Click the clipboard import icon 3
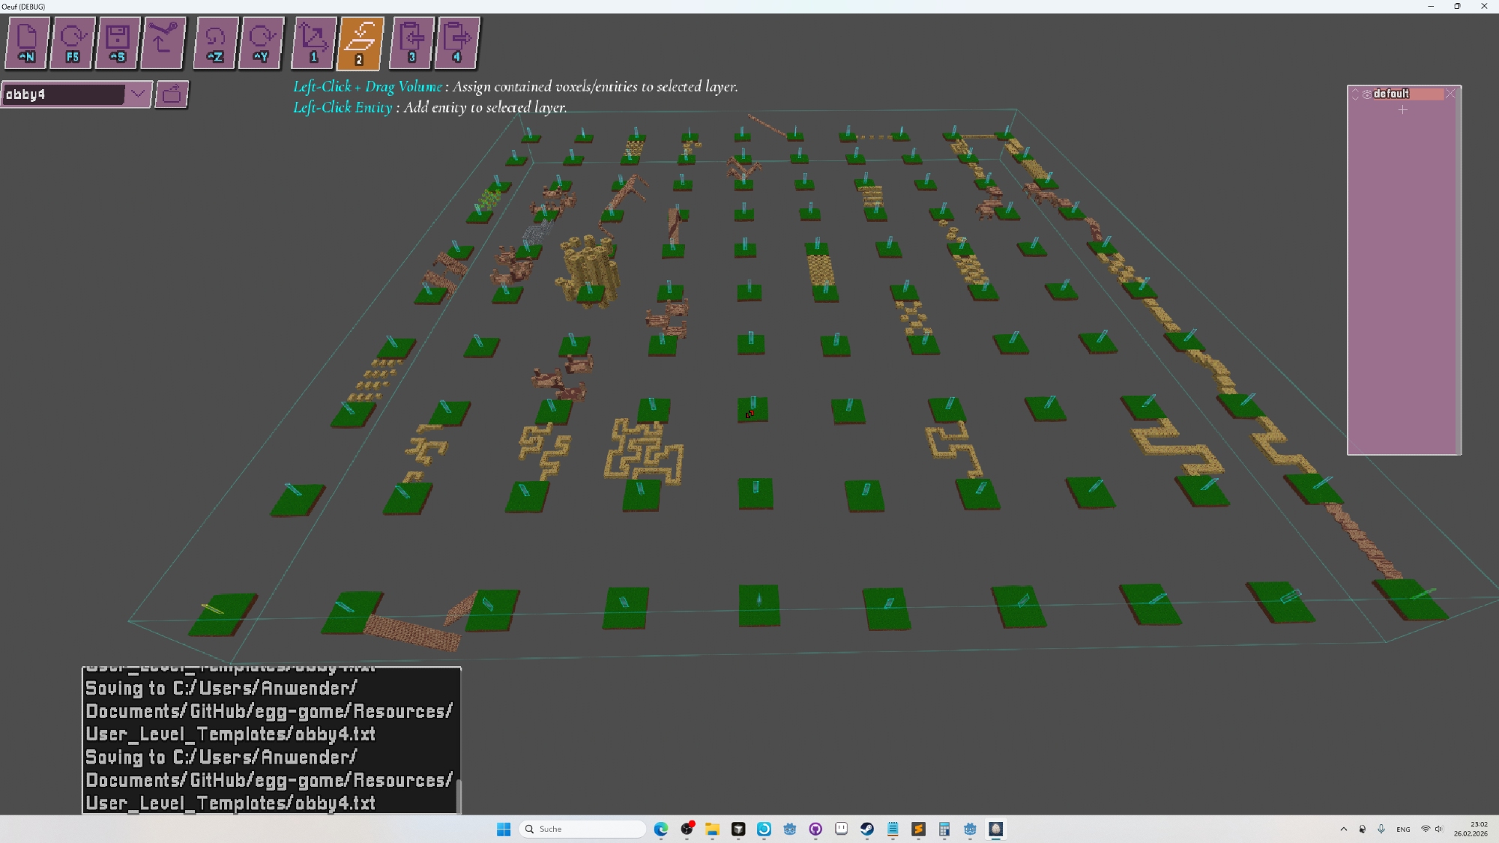Screen dimensions: 1499x843 (411, 43)
